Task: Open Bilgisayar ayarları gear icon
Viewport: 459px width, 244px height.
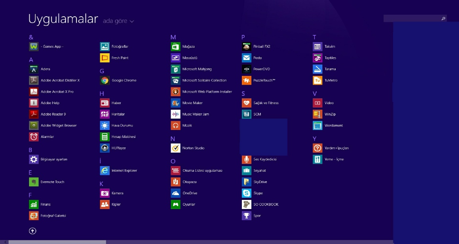Action: coord(34,159)
